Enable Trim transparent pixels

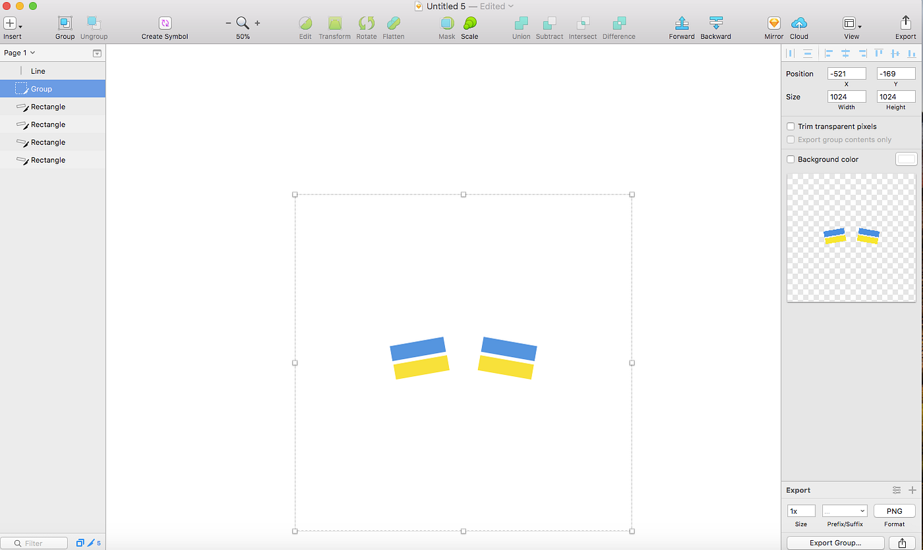coord(790,126)
